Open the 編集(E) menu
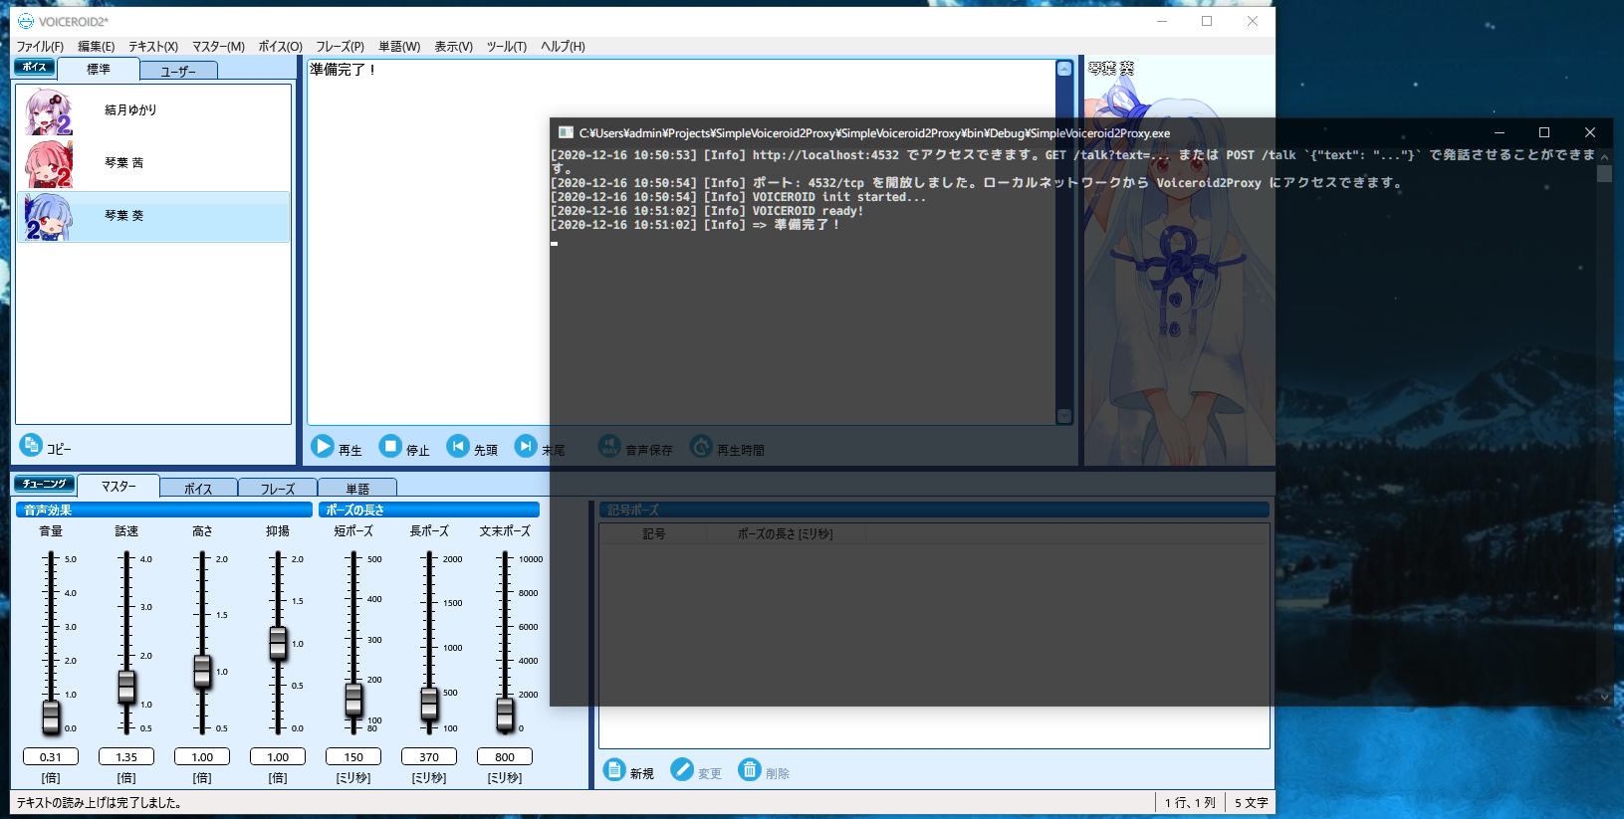Screen dimensions: 1624x819 pos(97,47)
